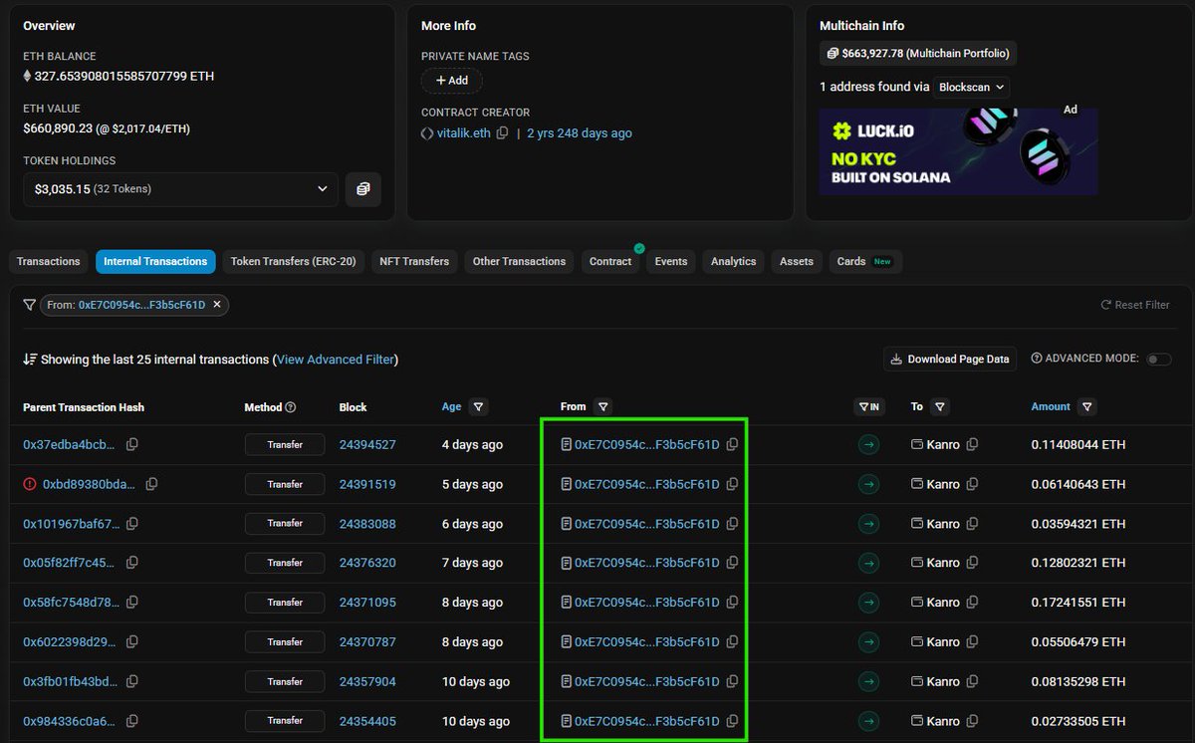
Task: Filter the Amount column
Action: point(1087,407)
